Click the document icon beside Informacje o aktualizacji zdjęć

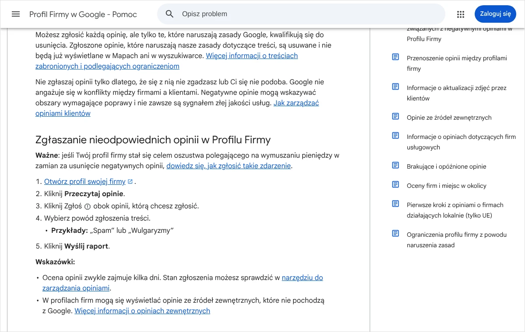pos(395,87)
